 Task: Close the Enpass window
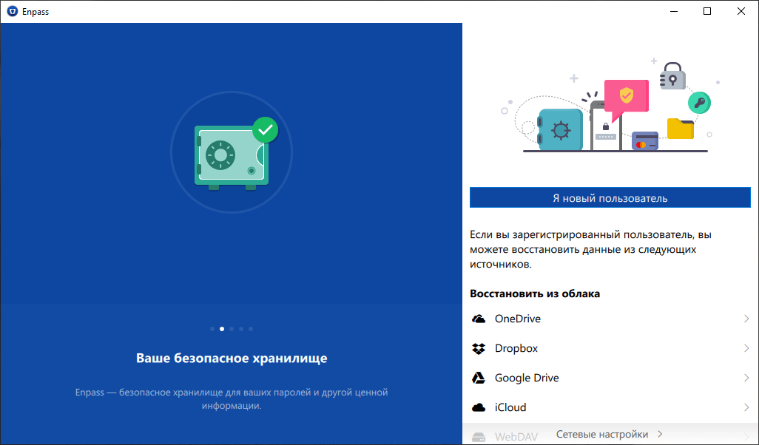click(741, 11)
